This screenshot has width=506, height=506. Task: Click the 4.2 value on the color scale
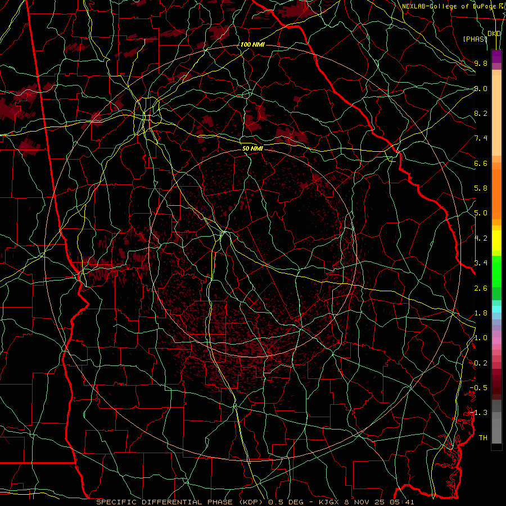point(481,238)
